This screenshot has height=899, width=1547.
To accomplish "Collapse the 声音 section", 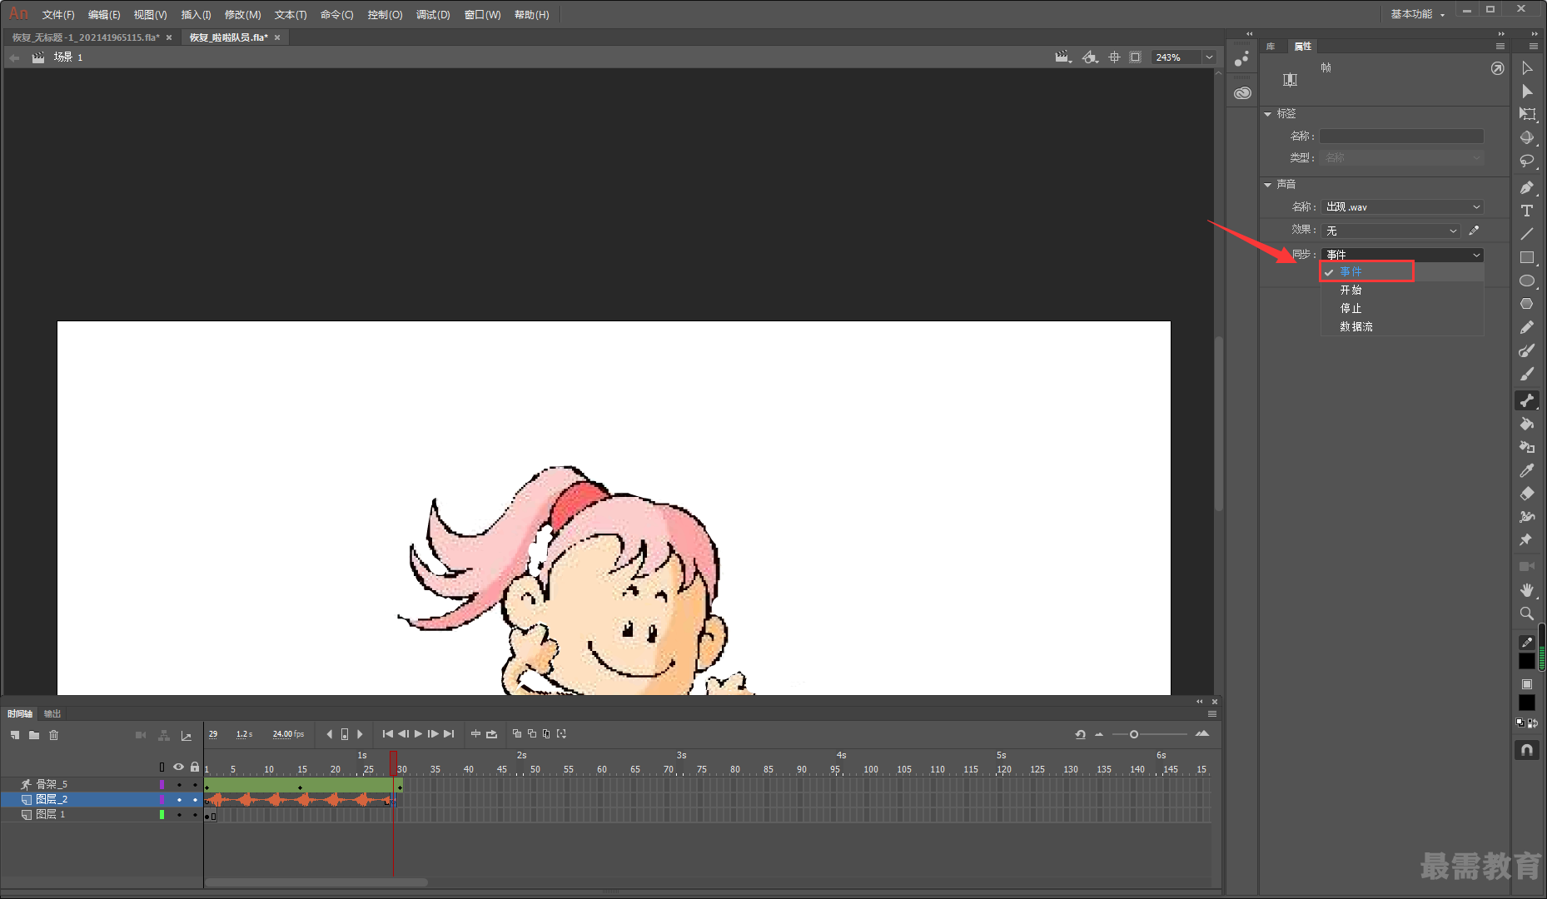I will tap(1267, 185).
